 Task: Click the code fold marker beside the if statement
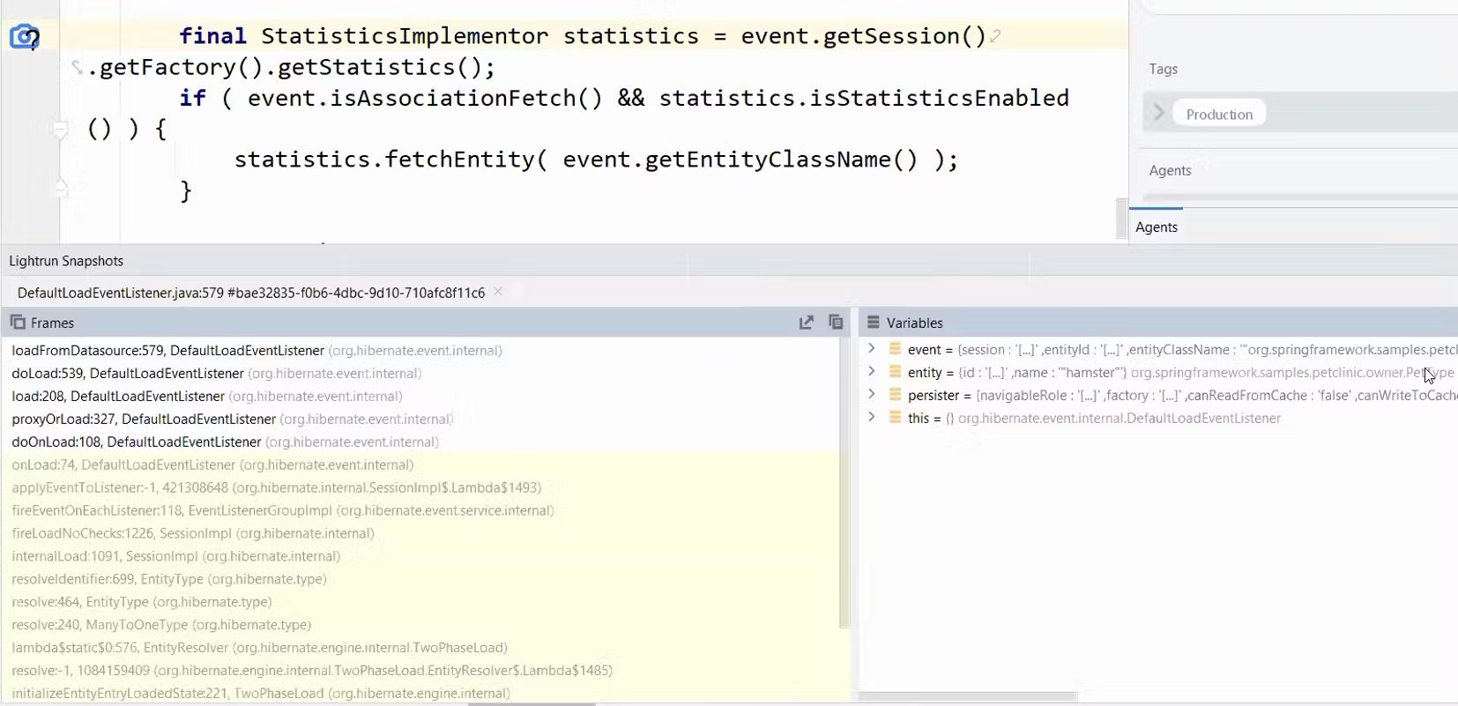tap(61, 130)
